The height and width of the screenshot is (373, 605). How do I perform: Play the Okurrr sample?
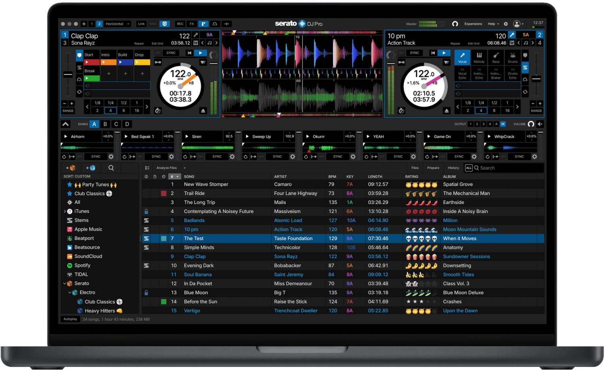tap(308, 136)
